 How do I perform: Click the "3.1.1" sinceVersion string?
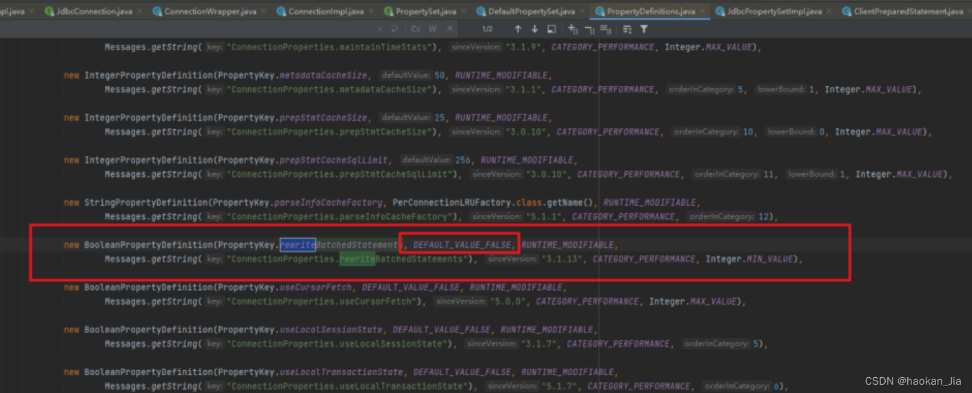523,89
